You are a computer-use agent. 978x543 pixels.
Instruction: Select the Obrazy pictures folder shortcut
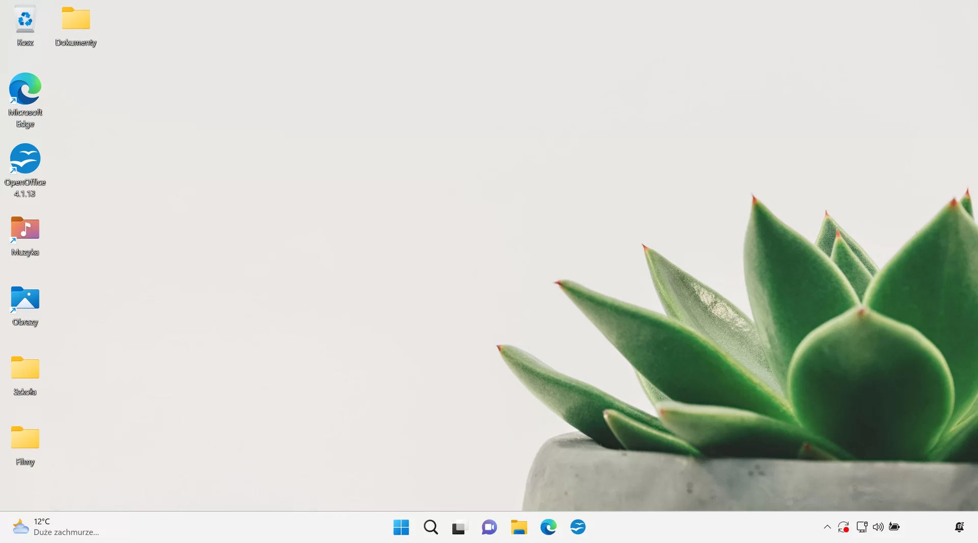point(25,306)
